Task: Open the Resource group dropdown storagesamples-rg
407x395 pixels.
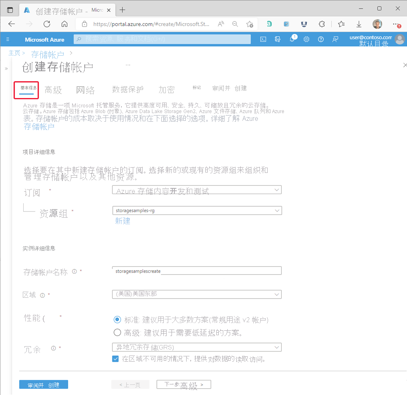Action: [197, 210]
